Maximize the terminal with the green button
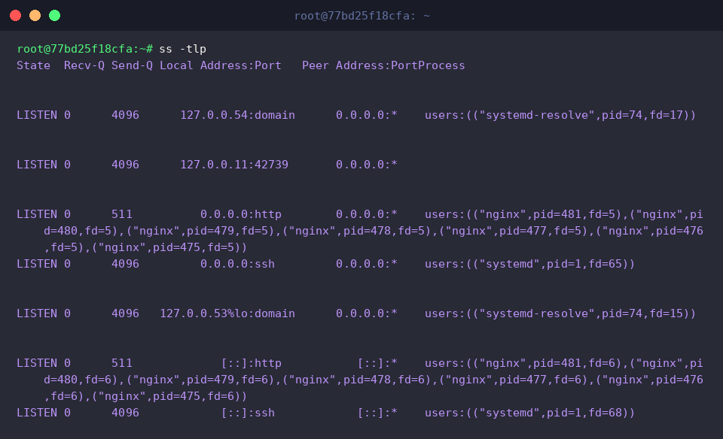The height and width of the screenshot is (439, 723). click(x=54, y=16)
